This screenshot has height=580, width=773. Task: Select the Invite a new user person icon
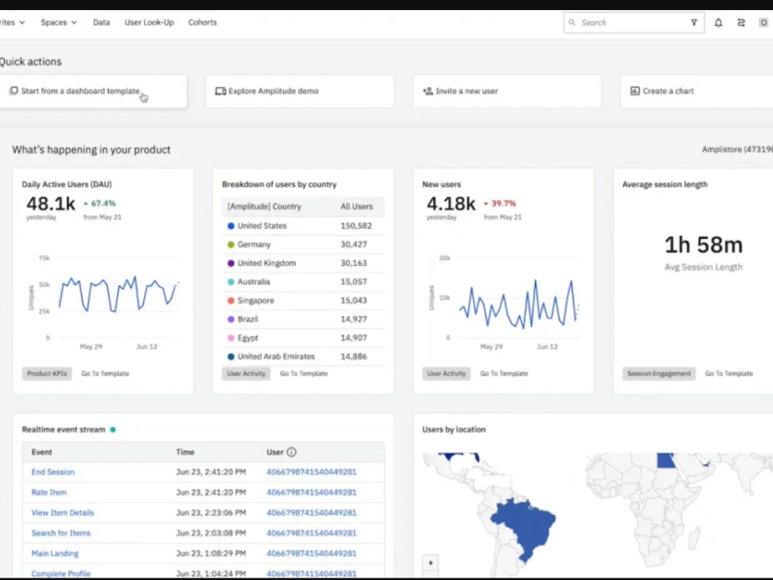click(427, 90)
